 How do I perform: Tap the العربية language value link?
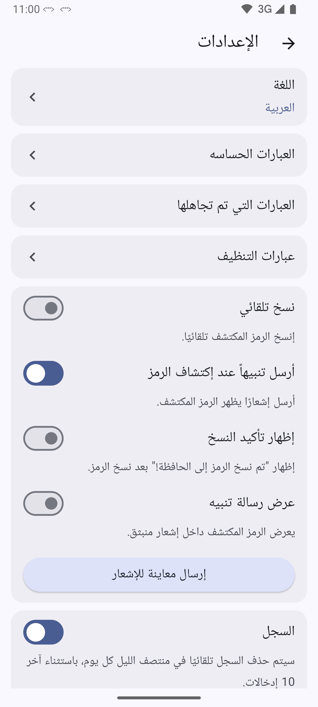[x=280, y=108]
